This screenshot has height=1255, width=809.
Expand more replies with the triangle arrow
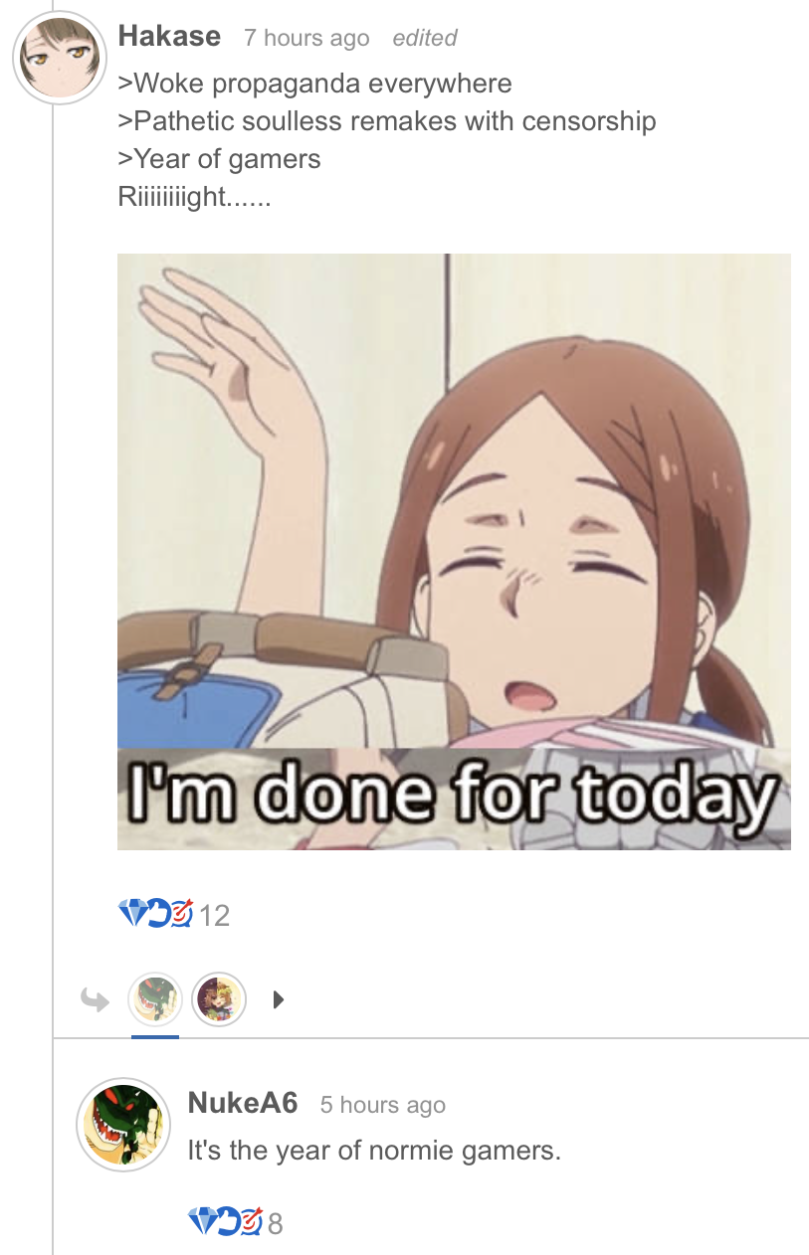[278, 1000]
